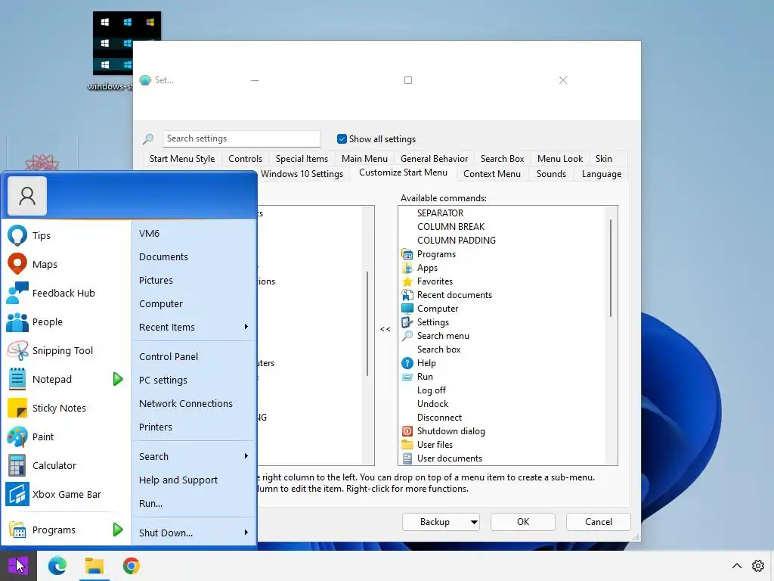The image size is (774, 581).
Task: Switch to Start Menu Style tab
Action: coord(182,159)
